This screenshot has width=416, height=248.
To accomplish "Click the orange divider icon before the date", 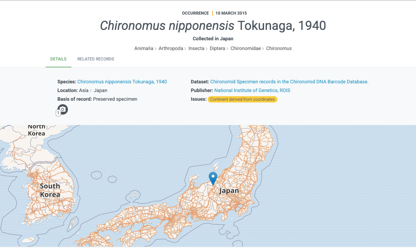I will 211,13.
